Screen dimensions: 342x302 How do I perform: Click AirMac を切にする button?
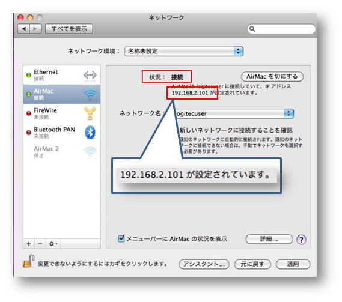[x=272, y=76]
